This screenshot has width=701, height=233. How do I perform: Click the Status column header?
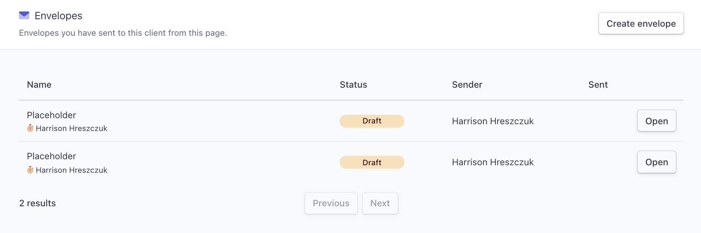(x=353, y=85)
